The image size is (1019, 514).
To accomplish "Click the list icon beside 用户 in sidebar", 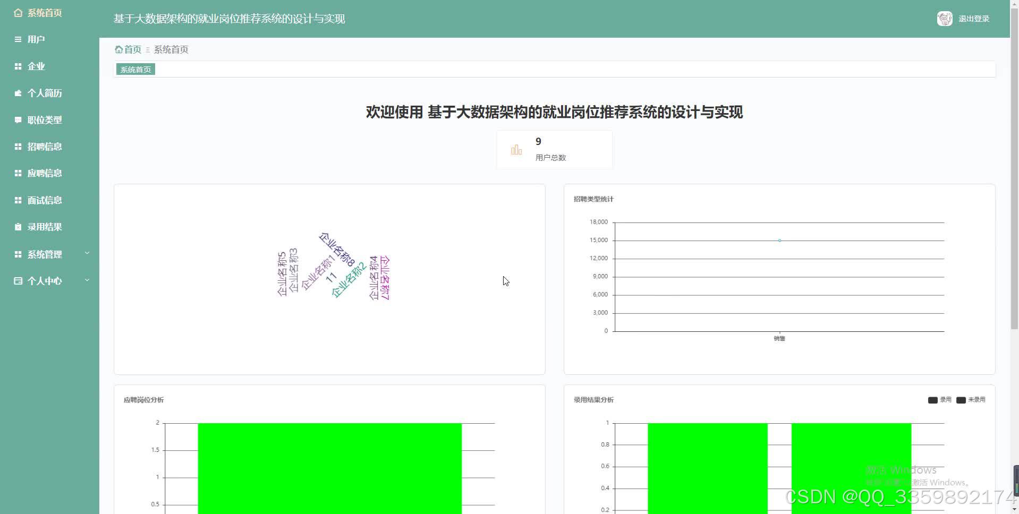I will [x=18, y=39].
